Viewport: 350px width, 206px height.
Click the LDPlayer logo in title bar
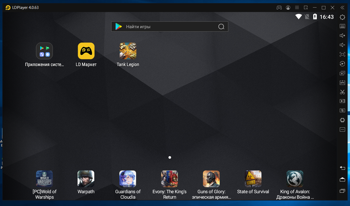(8, 8)
